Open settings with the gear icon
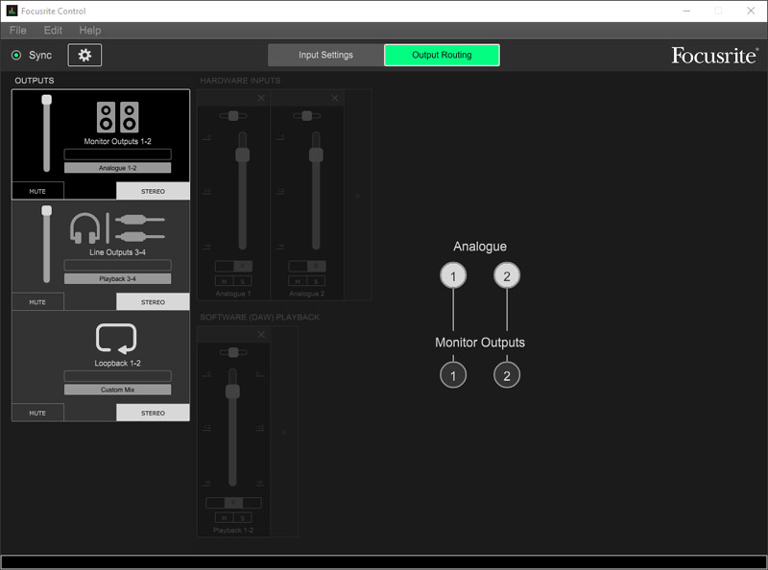Viewport: 768px width, 570px height. click(84, 56)
